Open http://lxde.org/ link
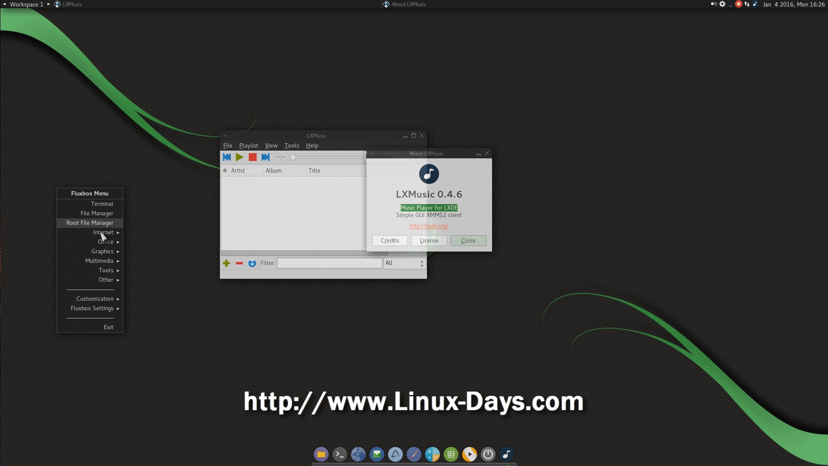Image resolution: width=828 pixels, height=466 pixels. tap(429, 226)
